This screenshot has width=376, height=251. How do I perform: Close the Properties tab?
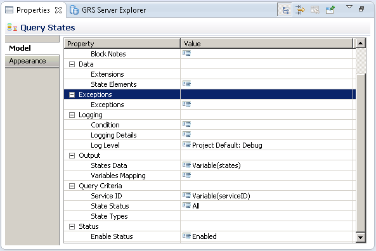(58, 10)
